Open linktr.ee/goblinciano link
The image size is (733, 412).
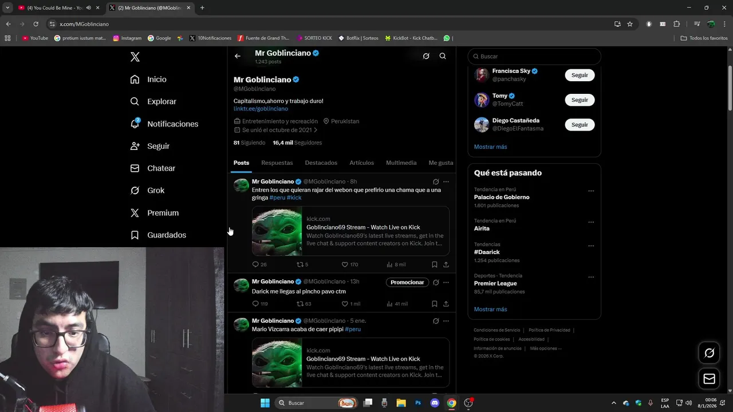(x=261, y=109)
